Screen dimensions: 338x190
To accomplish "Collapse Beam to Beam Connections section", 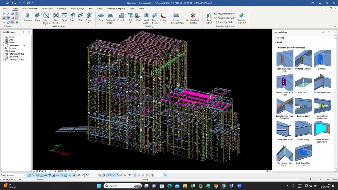I will 276,48.
